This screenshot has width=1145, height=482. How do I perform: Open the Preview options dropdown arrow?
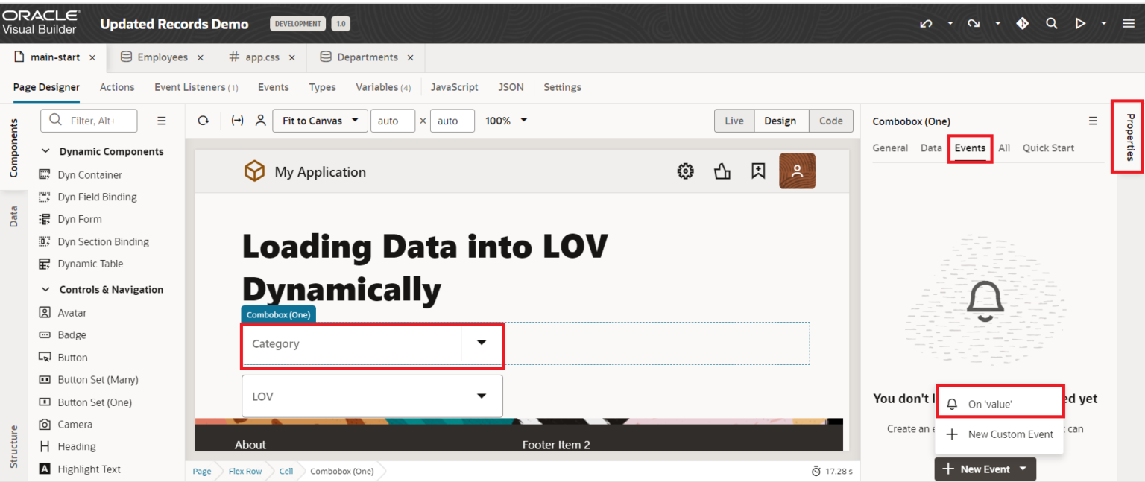[1104, 24]
